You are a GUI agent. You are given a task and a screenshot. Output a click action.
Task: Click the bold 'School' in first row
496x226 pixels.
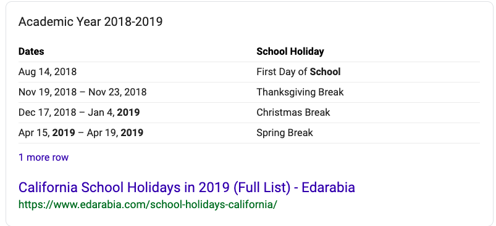coord(325,72)
